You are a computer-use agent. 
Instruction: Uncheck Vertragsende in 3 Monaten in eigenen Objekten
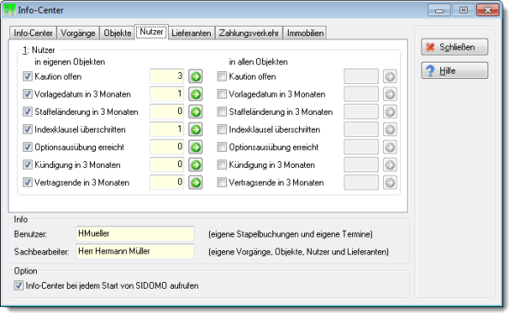coord(27,183)
